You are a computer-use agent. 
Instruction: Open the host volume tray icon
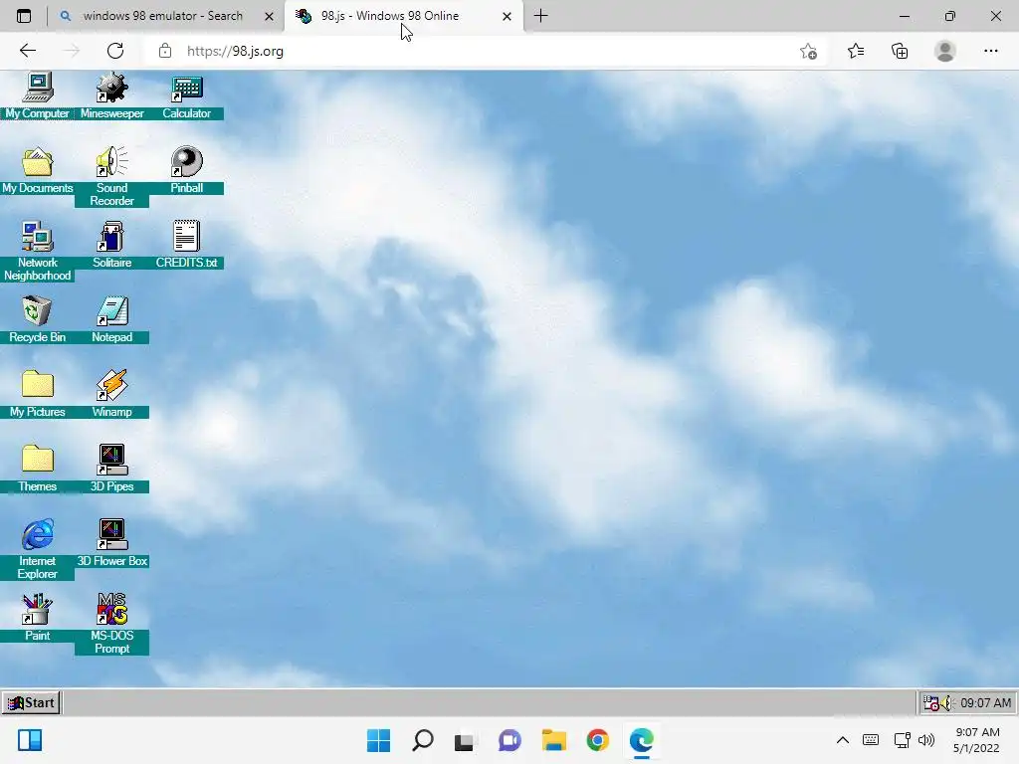(x=926, y=740)
